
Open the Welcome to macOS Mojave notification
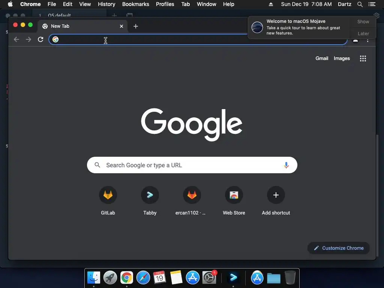click(299, 27)
